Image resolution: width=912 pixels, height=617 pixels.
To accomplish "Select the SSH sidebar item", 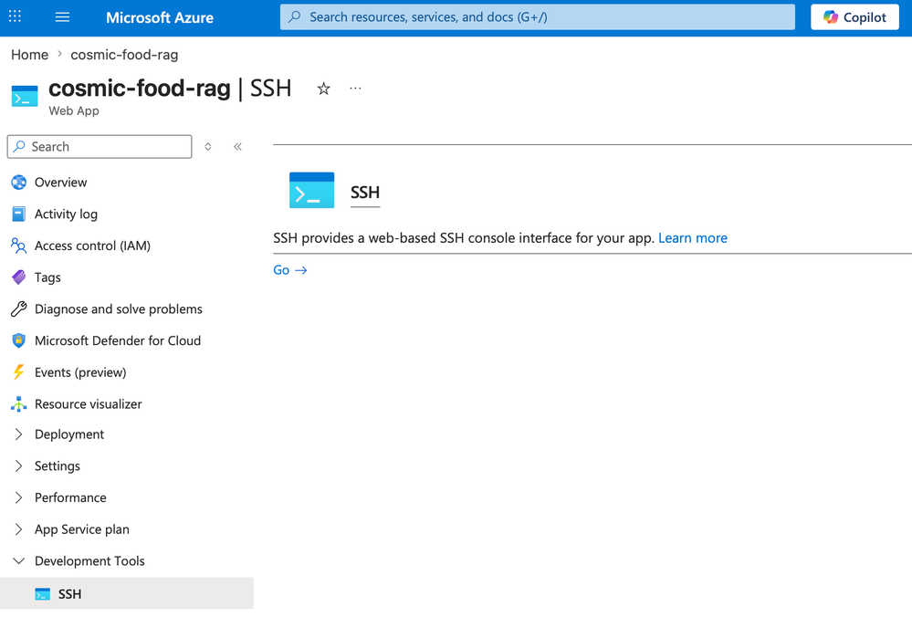I will (127, 594).
